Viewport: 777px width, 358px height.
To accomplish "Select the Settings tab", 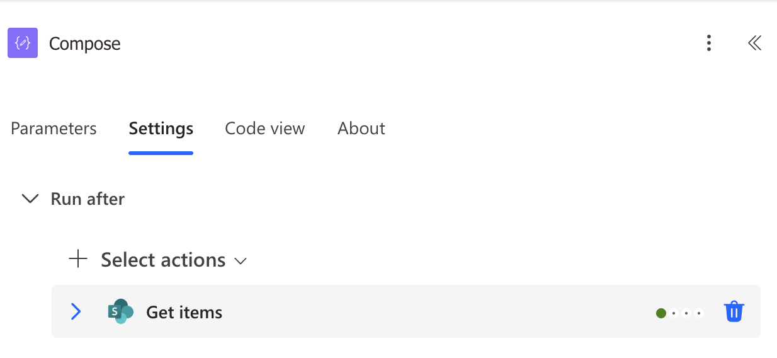I will click(x=161, y=129).
